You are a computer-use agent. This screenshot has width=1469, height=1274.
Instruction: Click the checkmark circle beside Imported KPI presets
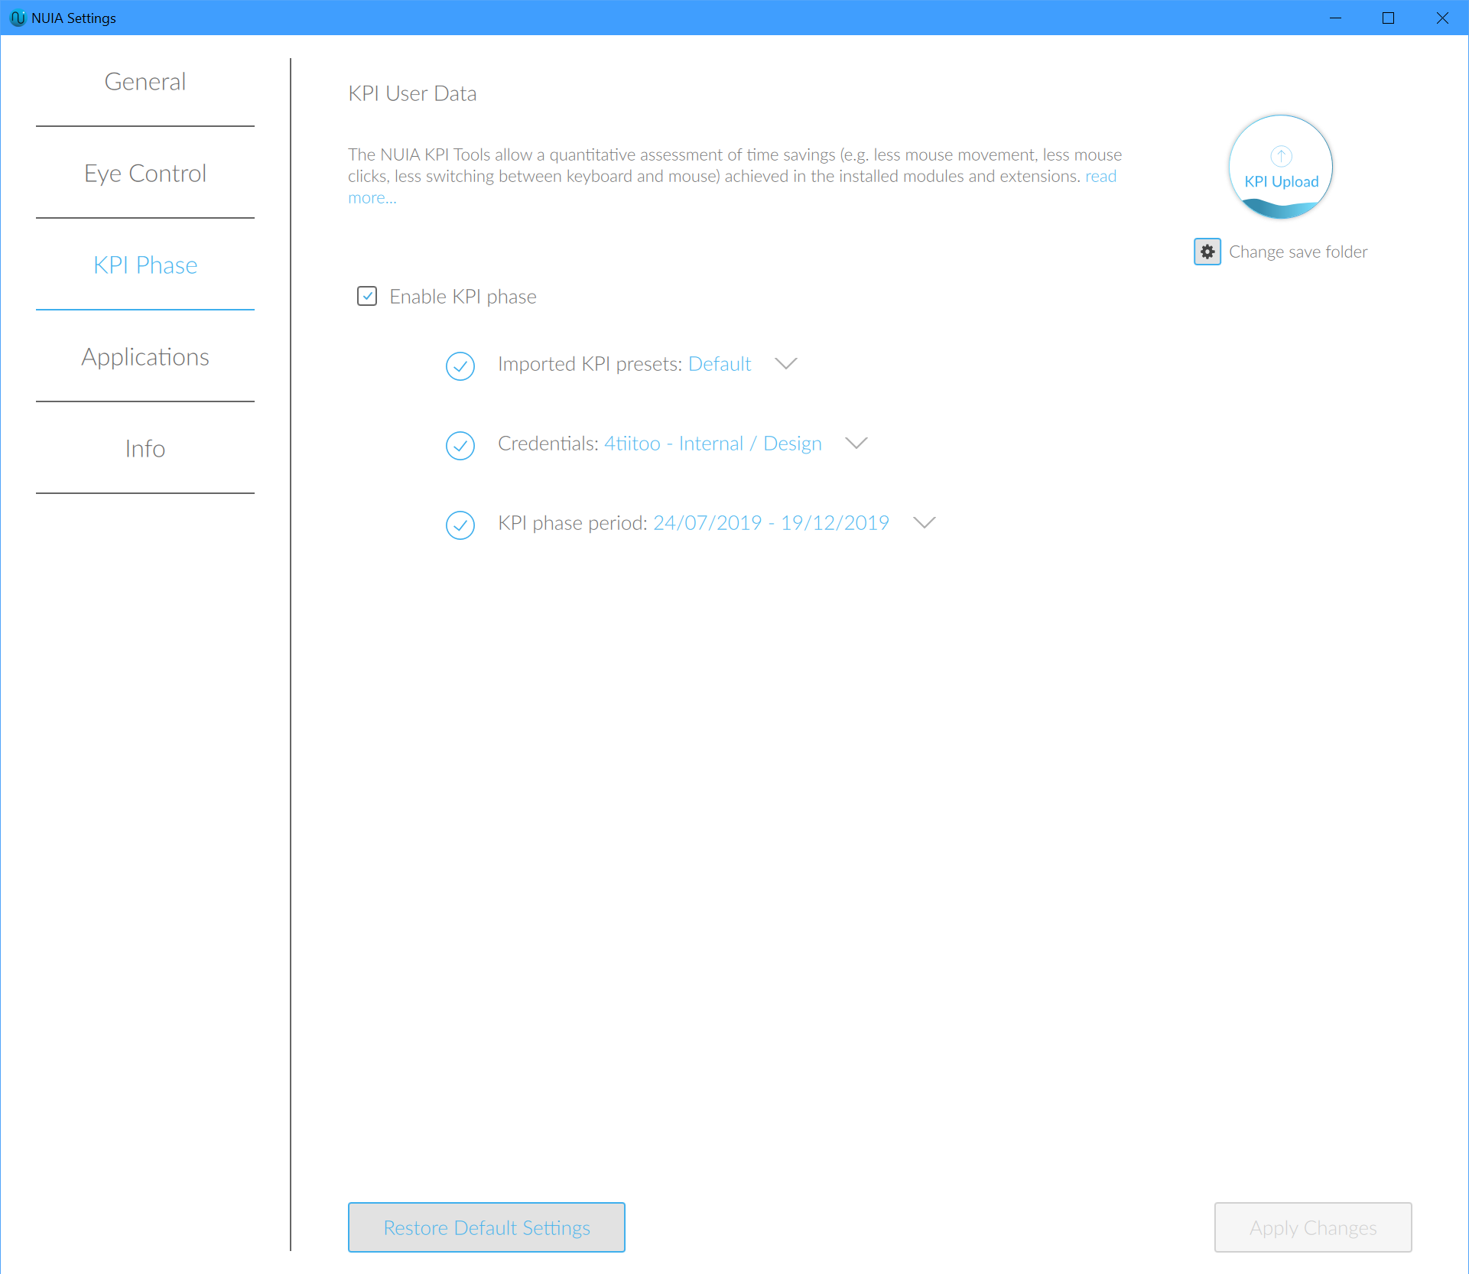pyautogui.click(x=460, y=366)
